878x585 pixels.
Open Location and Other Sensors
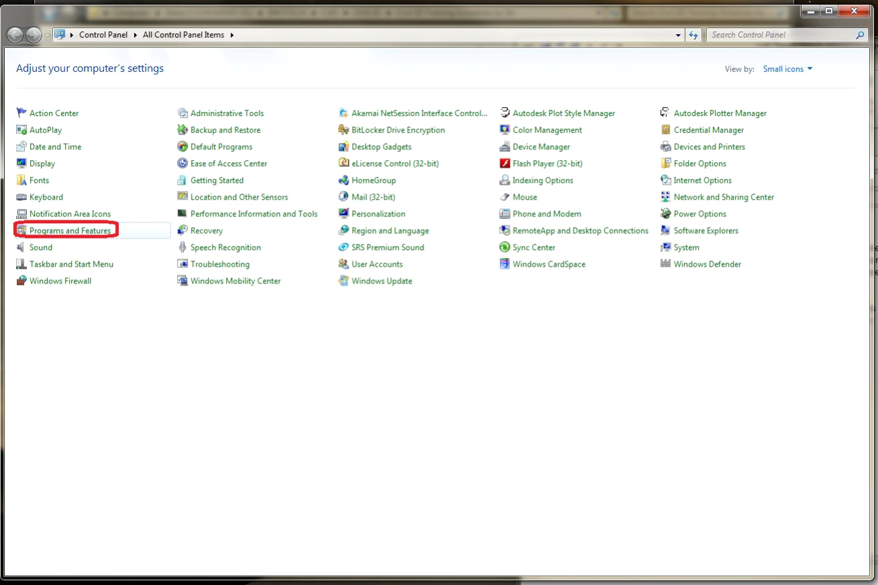point(239,197)
